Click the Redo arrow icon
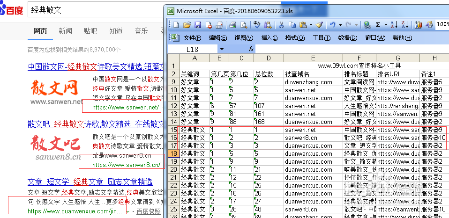449x218 pixels. [x=349, y=25]
